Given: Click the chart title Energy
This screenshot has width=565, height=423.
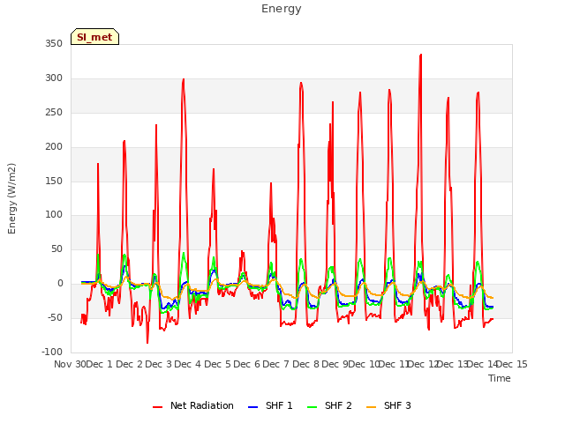Looking at the screenshot, I should coord(282,9).
